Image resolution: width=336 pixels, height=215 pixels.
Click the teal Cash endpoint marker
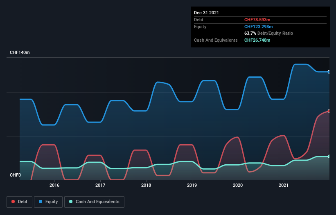[x=329, y=157]
